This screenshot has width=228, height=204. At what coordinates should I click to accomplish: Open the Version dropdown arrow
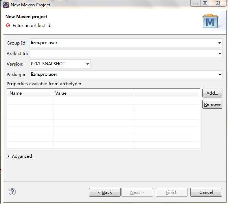[x=88, y=64]
